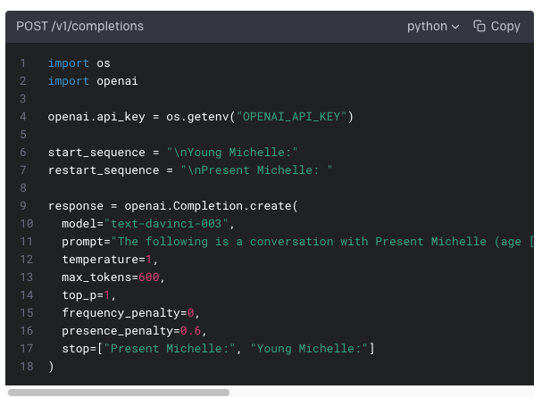Click line number 1 in the gutter
This screenshot has height=397, width=542.
click(23, 63)
